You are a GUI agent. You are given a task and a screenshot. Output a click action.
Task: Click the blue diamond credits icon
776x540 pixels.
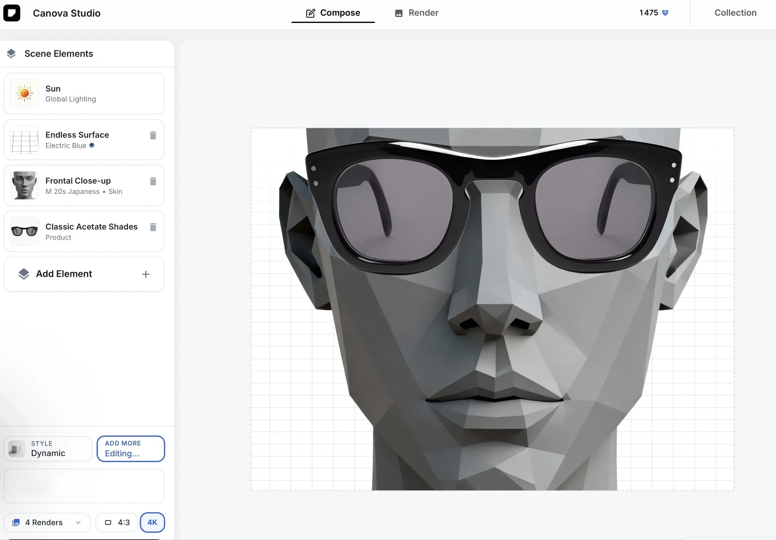click(665, 13)
